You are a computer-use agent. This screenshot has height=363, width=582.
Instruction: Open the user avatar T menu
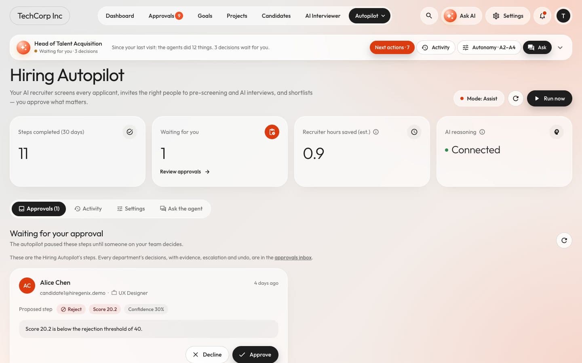[563, 16]
